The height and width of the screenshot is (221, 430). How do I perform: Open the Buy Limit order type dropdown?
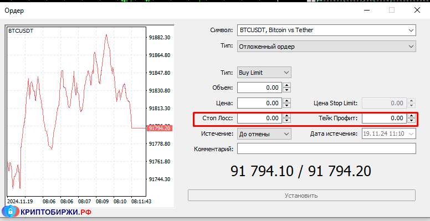coord(264,73)
